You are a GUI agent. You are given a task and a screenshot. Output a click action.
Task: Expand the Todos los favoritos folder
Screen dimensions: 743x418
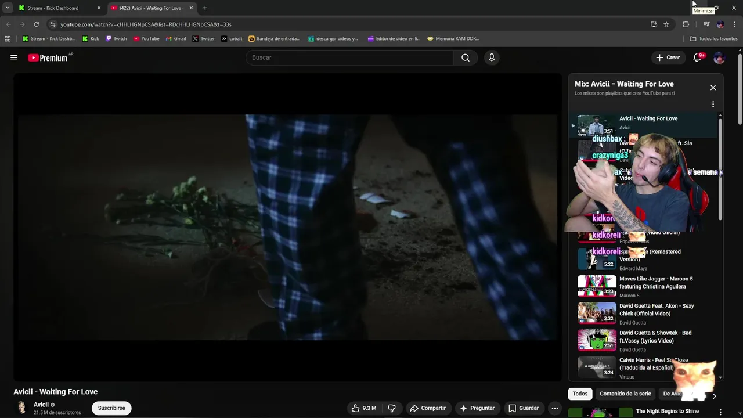coord(713,39)
